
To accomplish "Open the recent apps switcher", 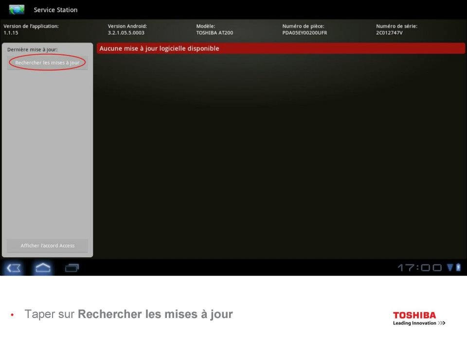I will [x=72, y=267].
